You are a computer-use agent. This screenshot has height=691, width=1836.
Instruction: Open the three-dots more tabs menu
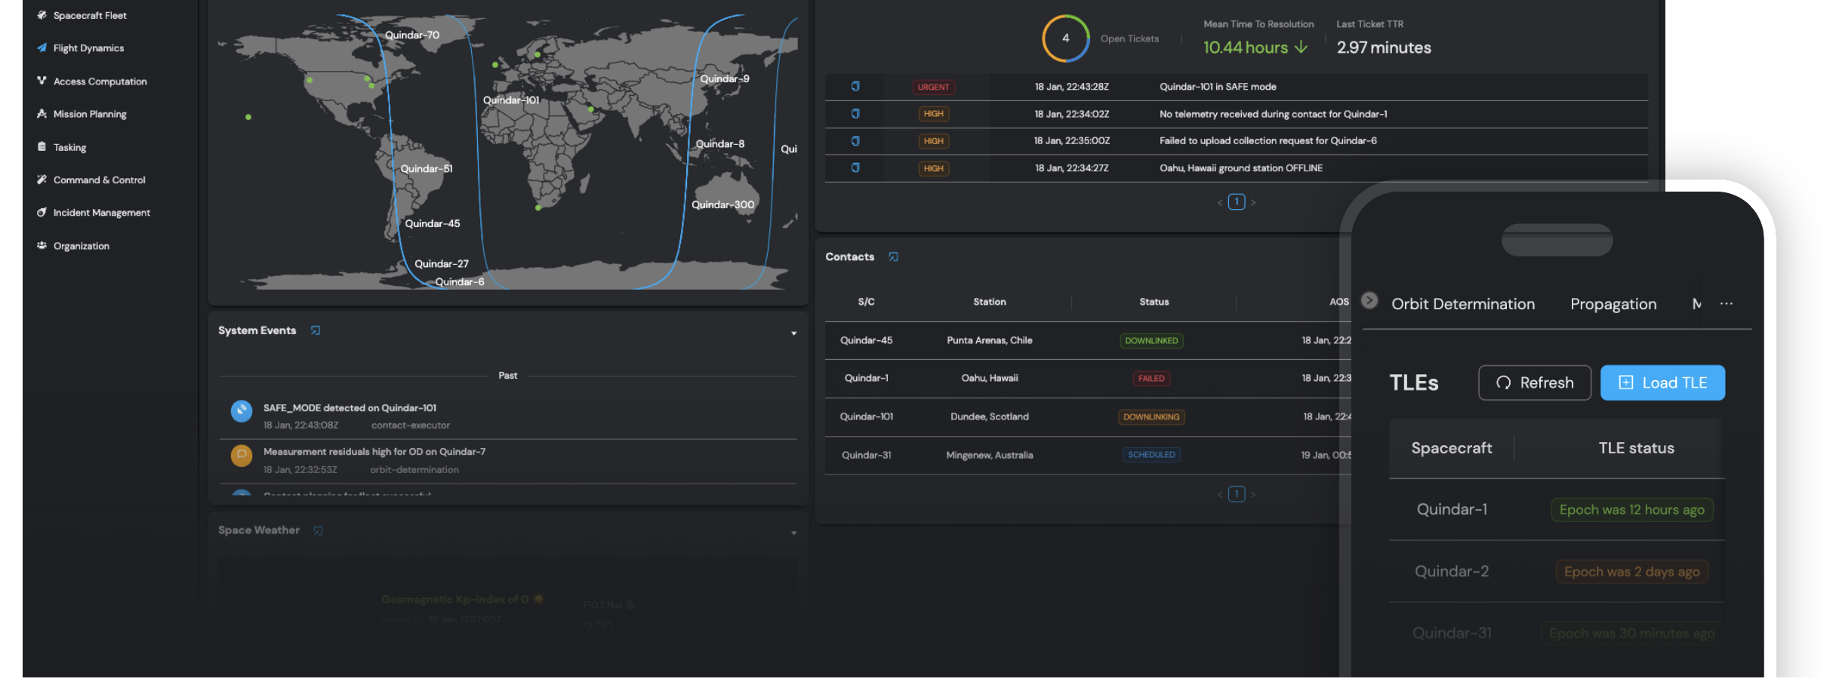1727,304
